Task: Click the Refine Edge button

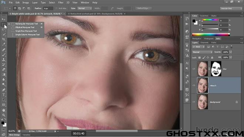Action: [143, 8]
